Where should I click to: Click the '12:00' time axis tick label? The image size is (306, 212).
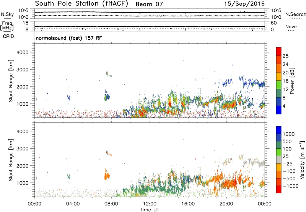pyautogui.click(x=150, y=204)
